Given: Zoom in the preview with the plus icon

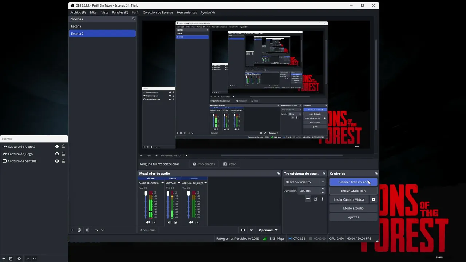Looking at the screenshot, I should (x=157, y=156).
